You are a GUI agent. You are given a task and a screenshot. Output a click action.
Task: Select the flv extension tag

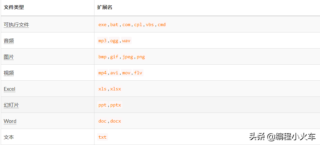(x=138, y=73)
